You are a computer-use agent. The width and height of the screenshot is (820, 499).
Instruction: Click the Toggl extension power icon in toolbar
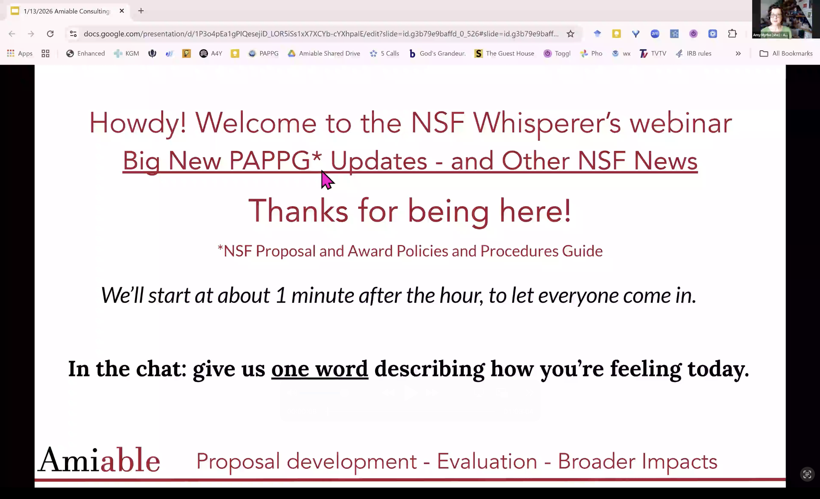(693, 33)
